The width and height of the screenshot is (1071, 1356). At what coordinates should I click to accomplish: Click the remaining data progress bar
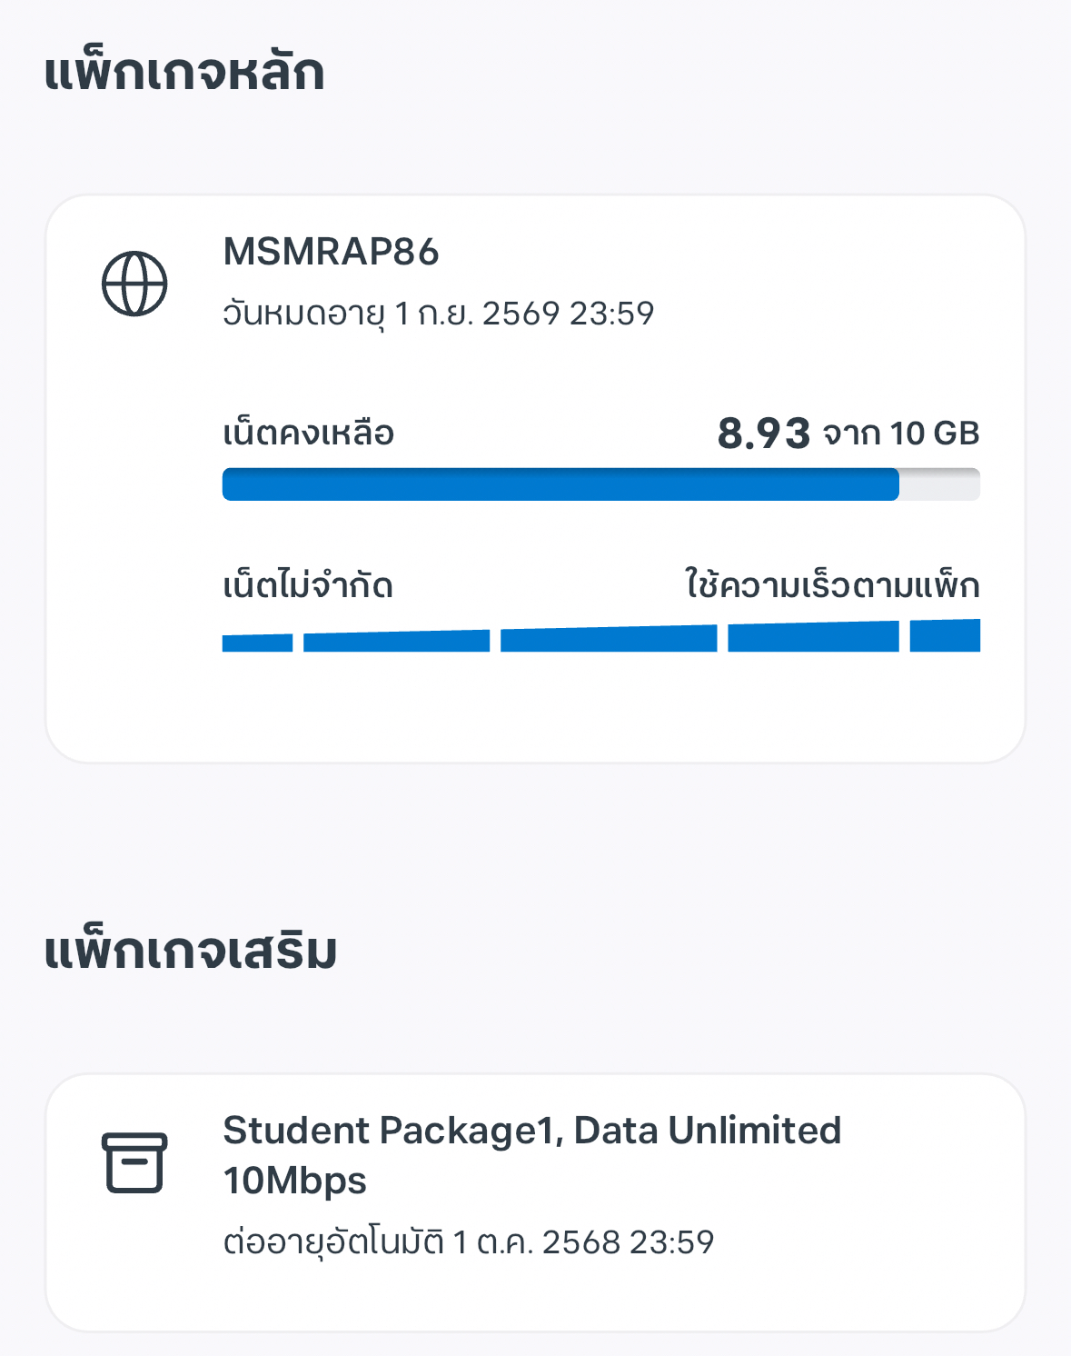tap(601, 484)
